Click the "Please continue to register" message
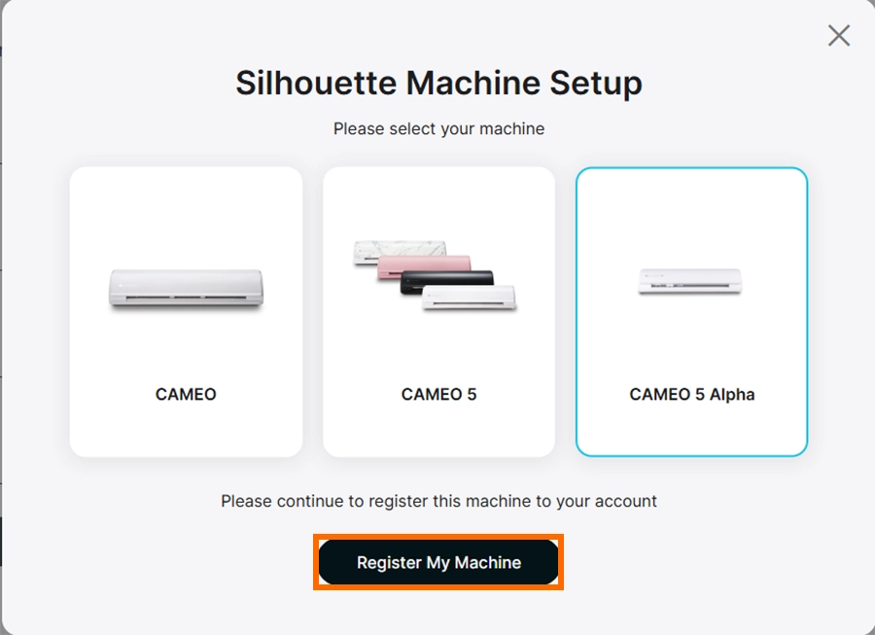Viewport: 875px width, 635px height. (438, 502)
